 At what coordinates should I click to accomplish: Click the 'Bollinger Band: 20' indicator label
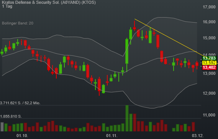pyautogui.click(x=18, y=23)
